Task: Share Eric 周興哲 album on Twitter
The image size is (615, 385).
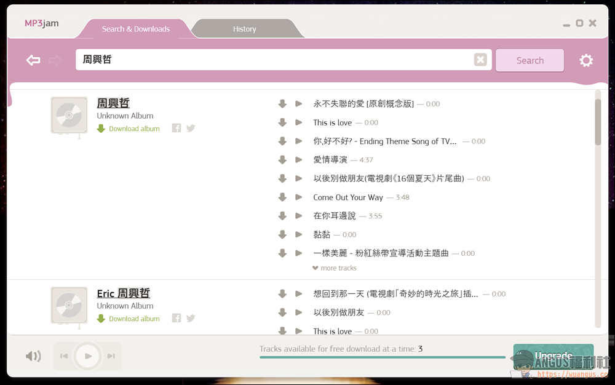Action: [x=191, y=318]
